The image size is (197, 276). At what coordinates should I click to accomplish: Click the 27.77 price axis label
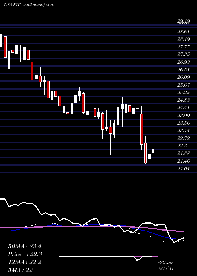[x=184, y=47]
